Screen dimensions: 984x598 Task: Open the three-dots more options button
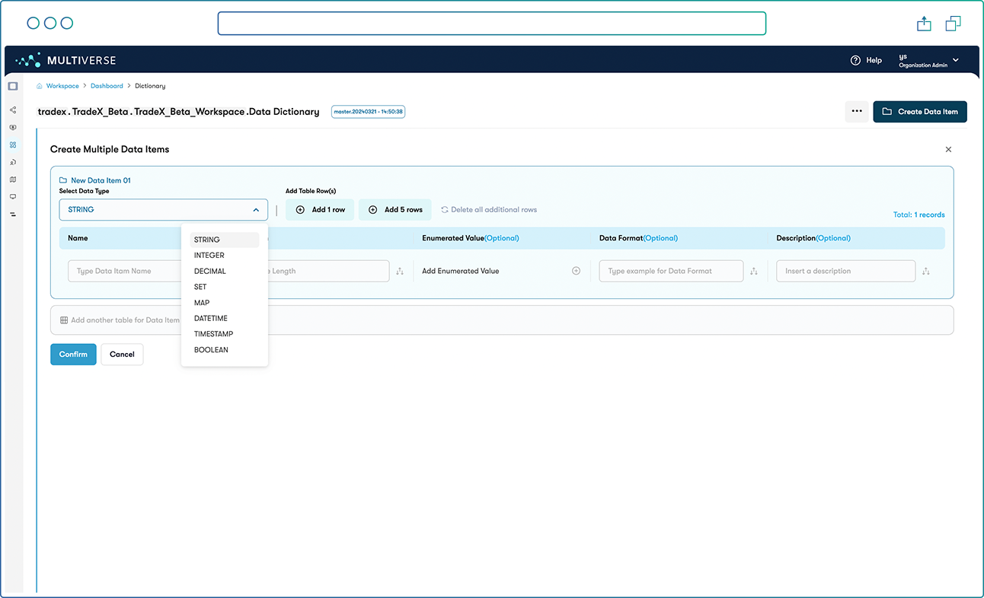click(x=857, y=111)
